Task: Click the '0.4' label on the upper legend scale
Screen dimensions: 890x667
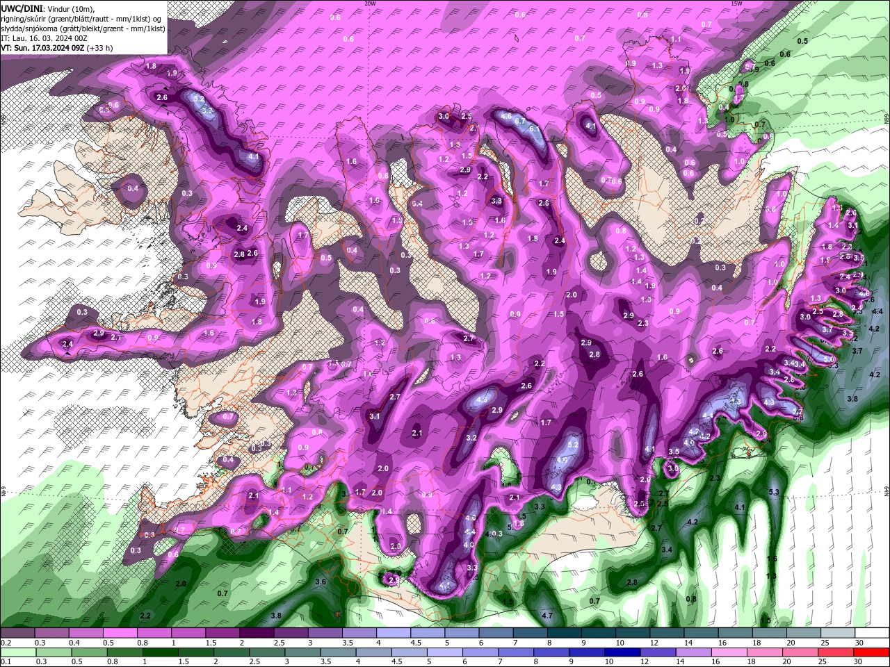Action: click(74, 643)
